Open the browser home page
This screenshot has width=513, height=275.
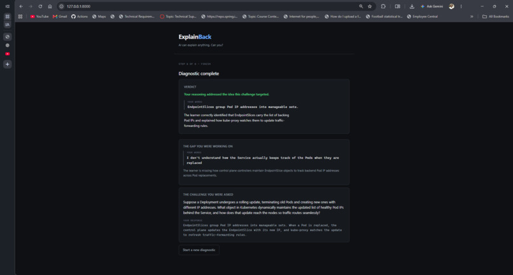[50, 6]
